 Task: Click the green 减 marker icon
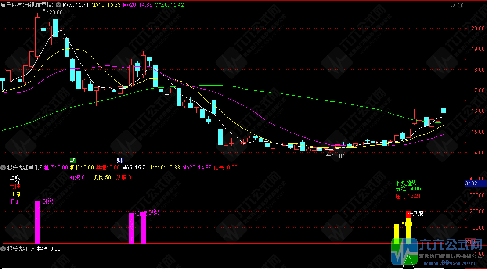72,160
